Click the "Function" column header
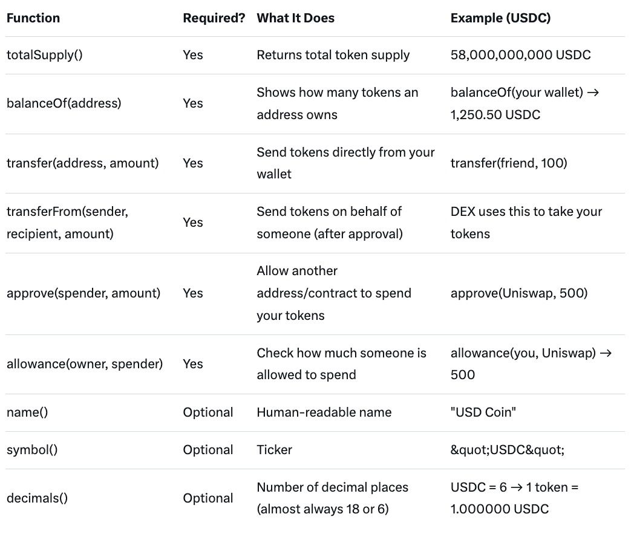 click(x=33, y=18)
